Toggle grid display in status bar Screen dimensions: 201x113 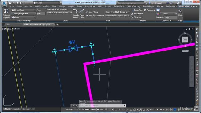click(106, 110)
